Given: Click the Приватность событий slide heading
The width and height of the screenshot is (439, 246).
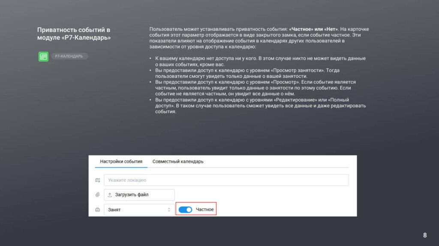Looking at the screenshot, I should point(74,33).
